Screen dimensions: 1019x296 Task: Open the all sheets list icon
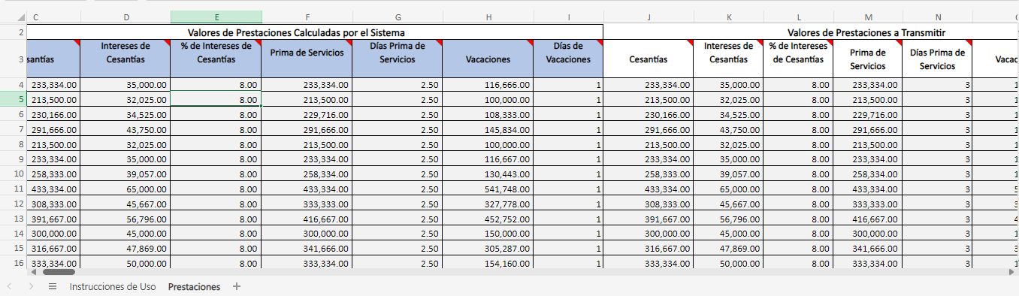53,287
